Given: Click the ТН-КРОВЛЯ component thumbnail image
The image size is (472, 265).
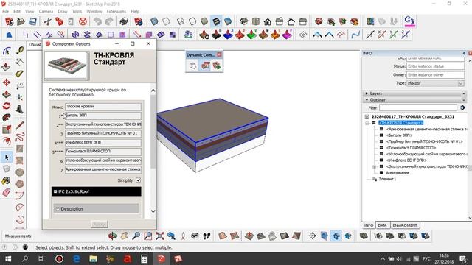Looking at the screenshot, I should pos(66,66).
